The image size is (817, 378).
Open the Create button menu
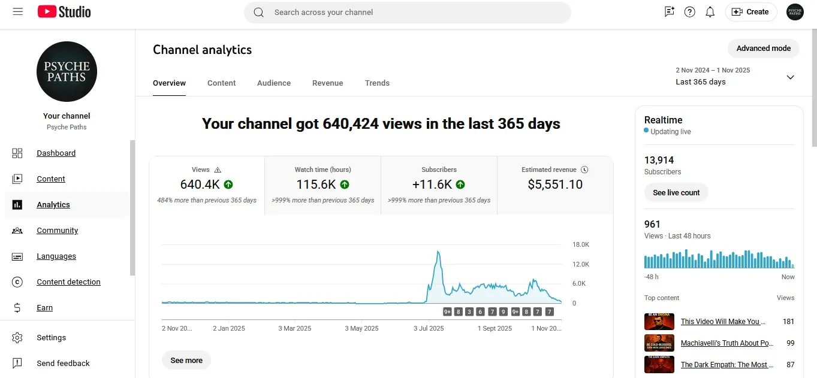pyautogui.click(x=750, y=12)
